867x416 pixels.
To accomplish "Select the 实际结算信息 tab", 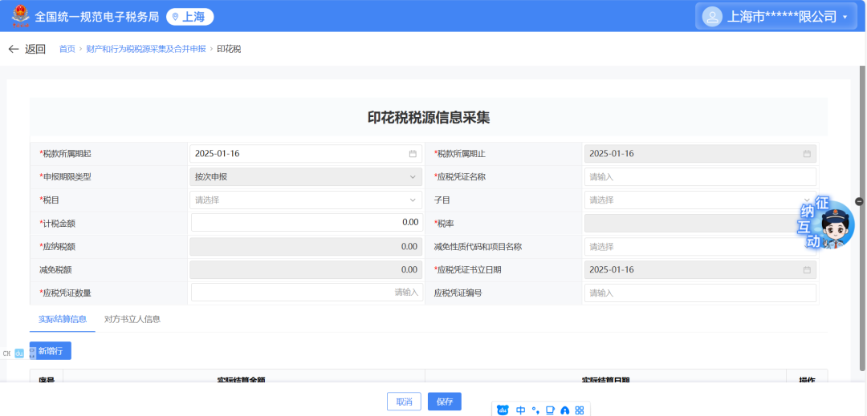I will coord(63,319).
